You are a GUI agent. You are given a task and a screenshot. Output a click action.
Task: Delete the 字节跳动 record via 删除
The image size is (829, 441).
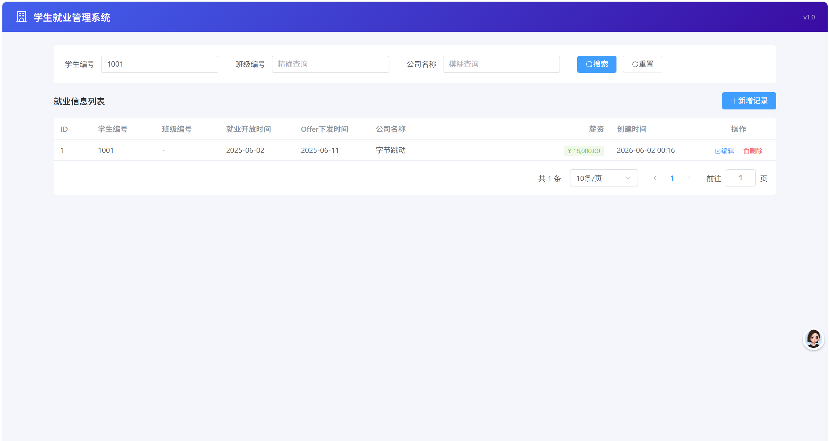coord(753,151)
